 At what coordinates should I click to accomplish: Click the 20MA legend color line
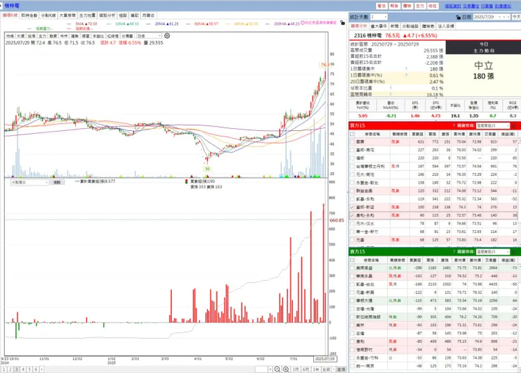pyautogui.click(x=148, y=24)
